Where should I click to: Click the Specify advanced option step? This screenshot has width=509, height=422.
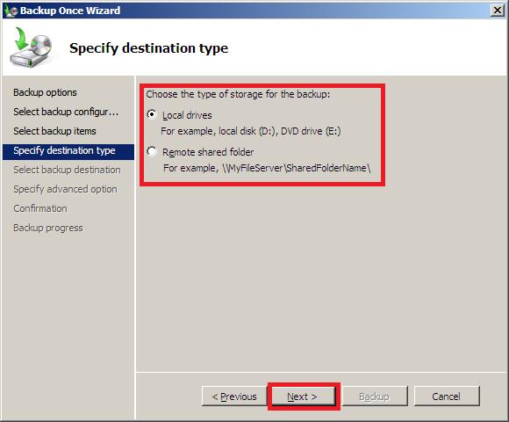[65, 189]
